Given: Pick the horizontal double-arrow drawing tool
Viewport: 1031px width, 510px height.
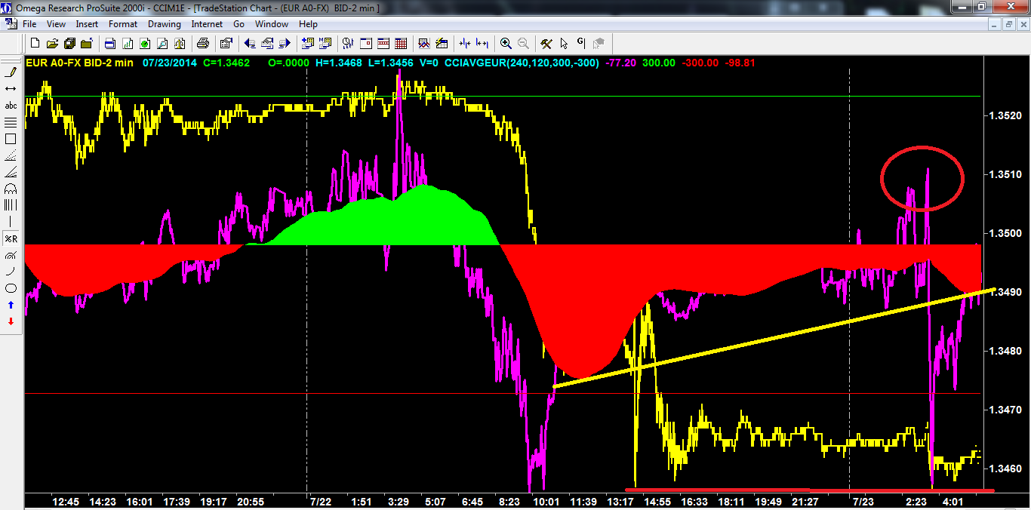Looking at the screenshot, I should click(x=11, y=89).
